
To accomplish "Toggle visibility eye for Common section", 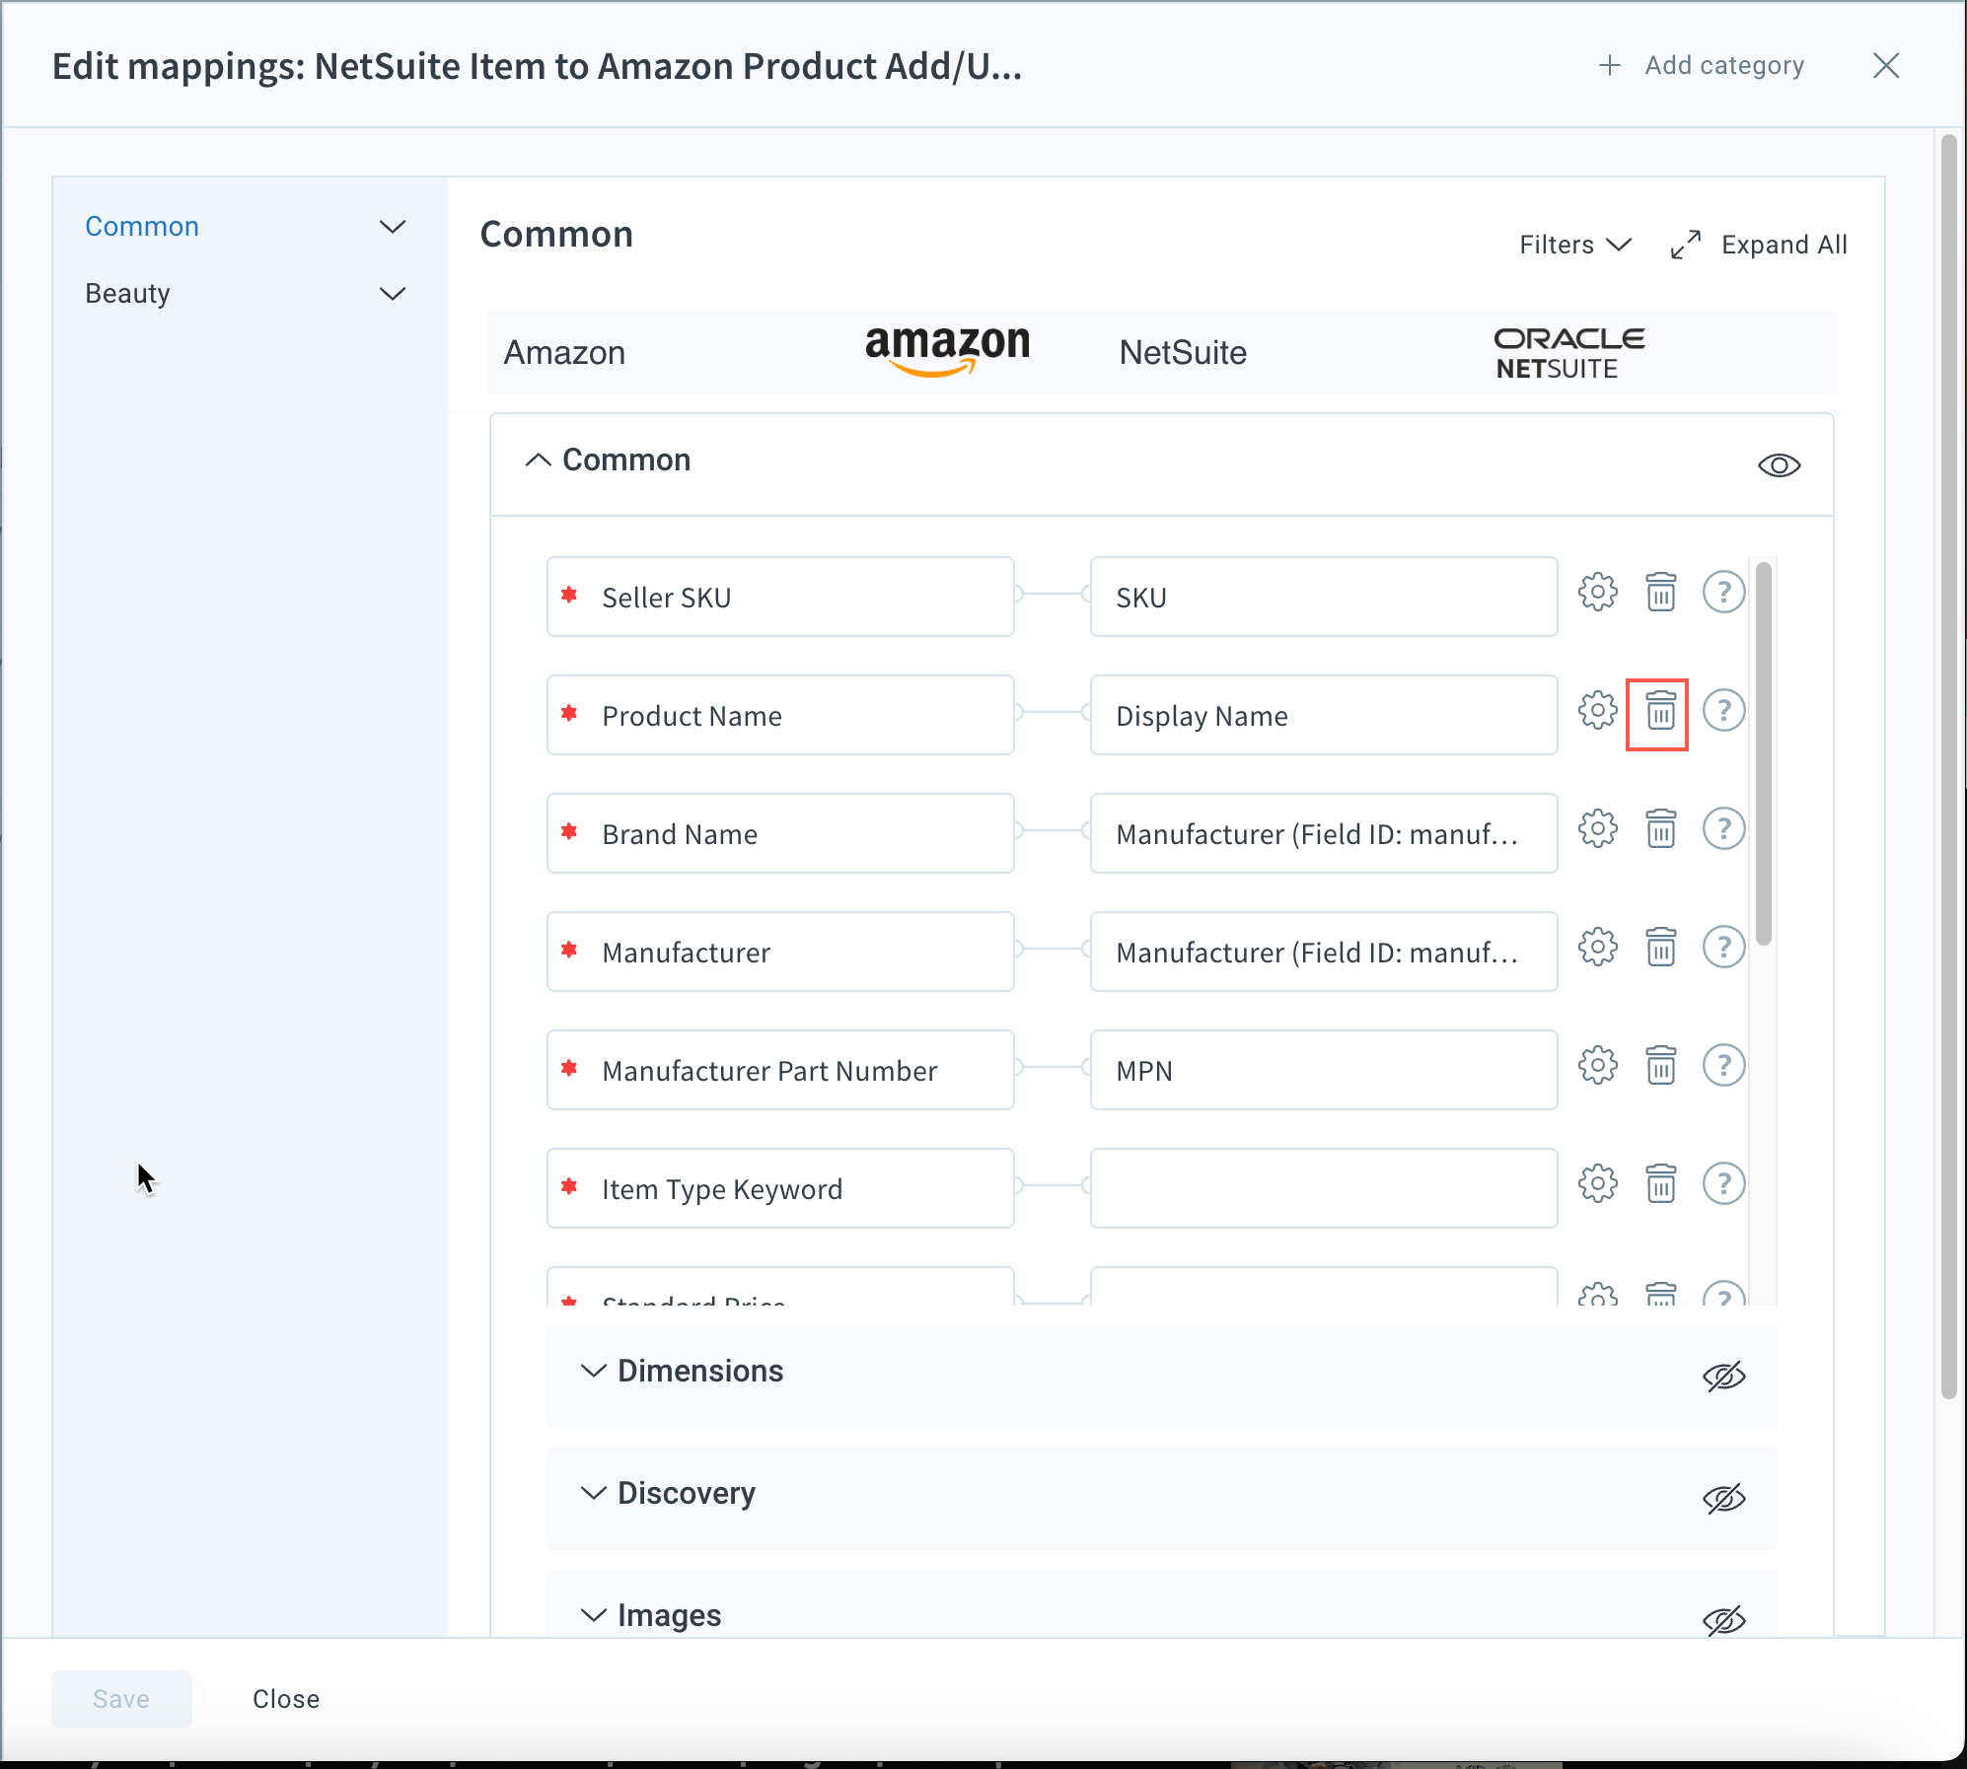I will (1779, 465).
